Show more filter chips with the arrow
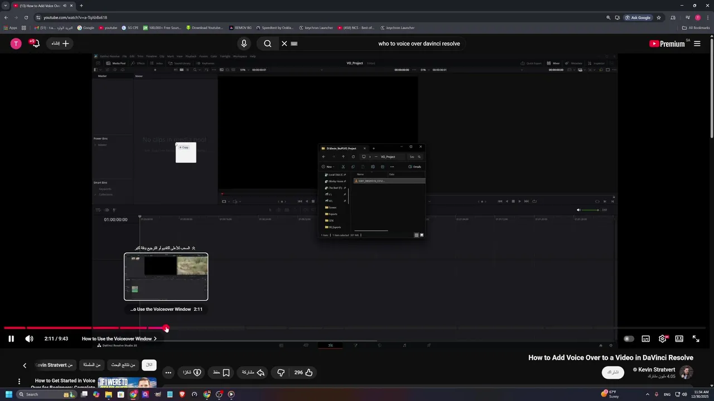Image resolution: width=714 pixels, height=401 pixels. coord(25,365)
